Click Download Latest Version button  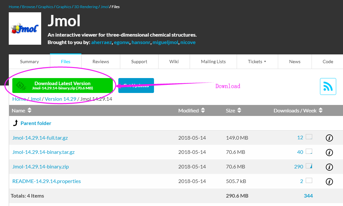(x=63, y=86)
